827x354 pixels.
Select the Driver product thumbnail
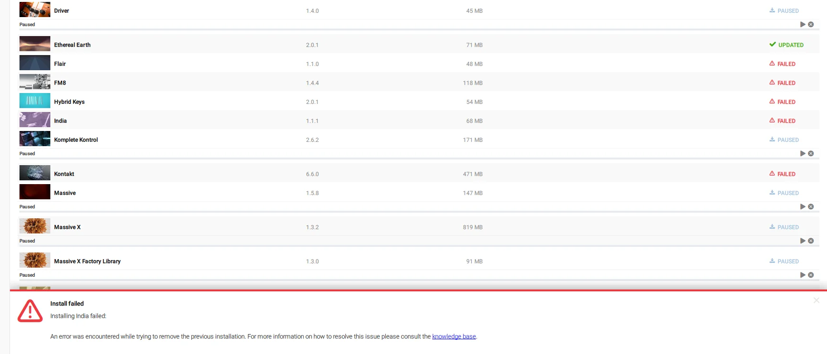coord(35,9)
